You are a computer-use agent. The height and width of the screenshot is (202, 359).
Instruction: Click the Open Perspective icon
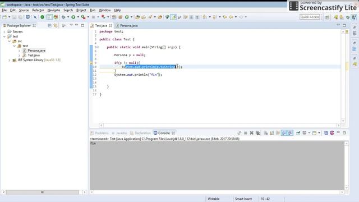pyautogui.click(x=328, y=17)
